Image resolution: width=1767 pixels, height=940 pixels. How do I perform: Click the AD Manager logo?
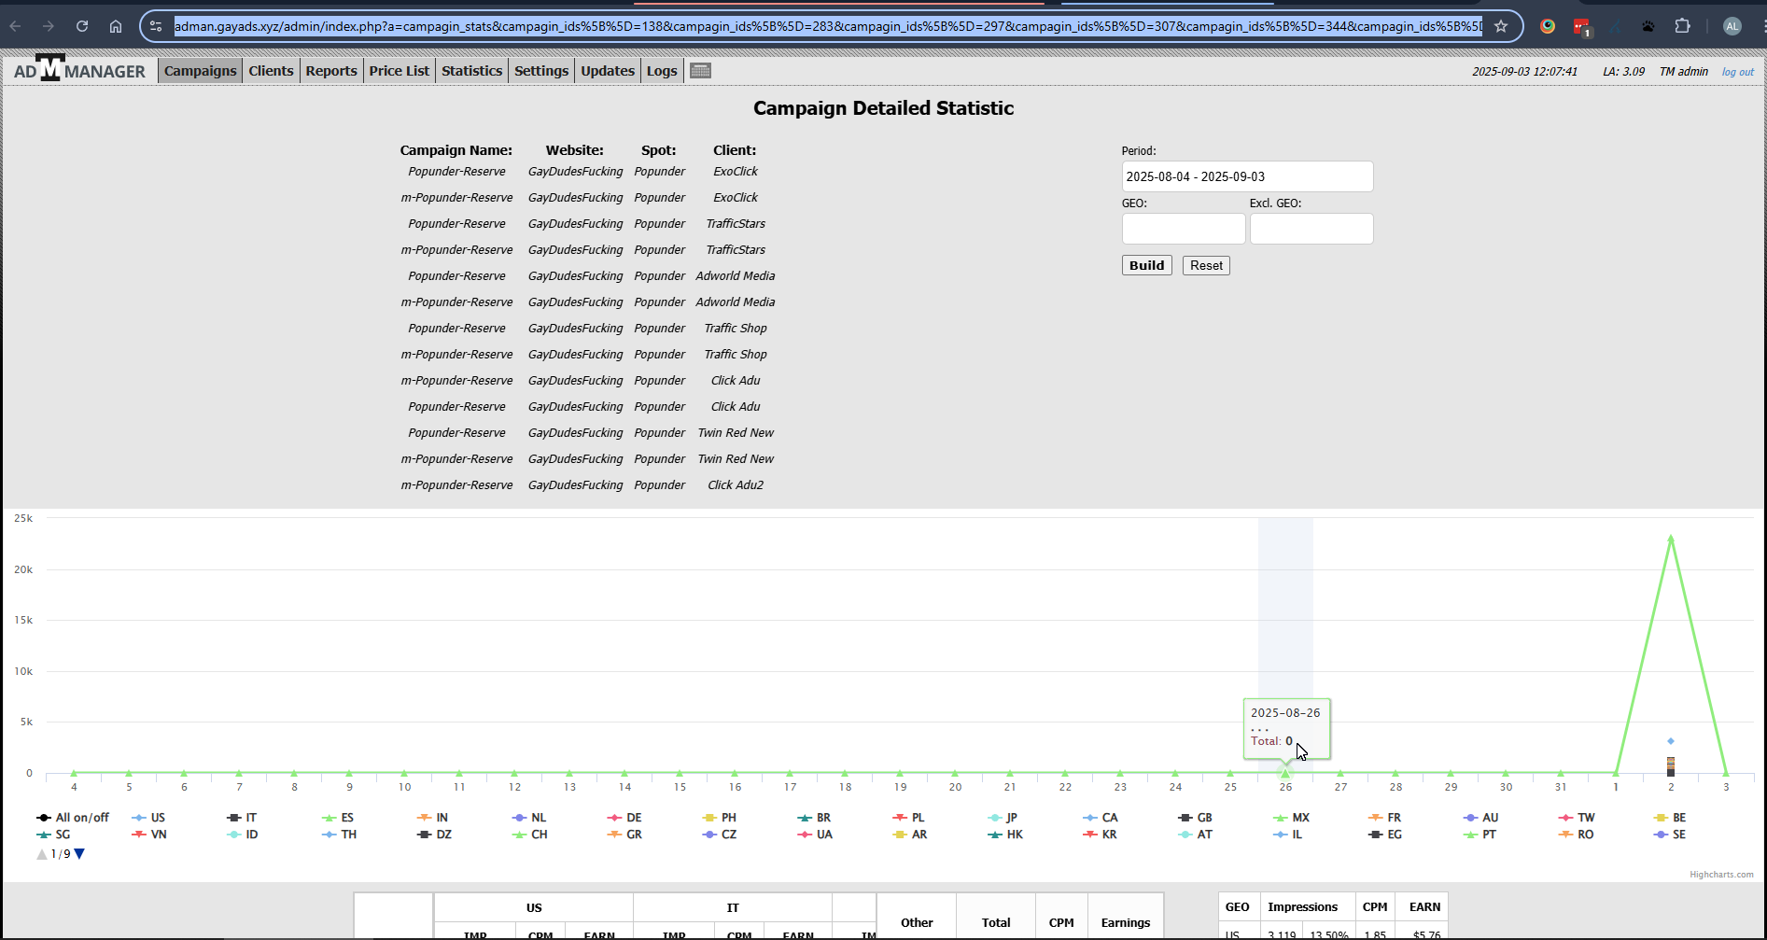point(79,70)
